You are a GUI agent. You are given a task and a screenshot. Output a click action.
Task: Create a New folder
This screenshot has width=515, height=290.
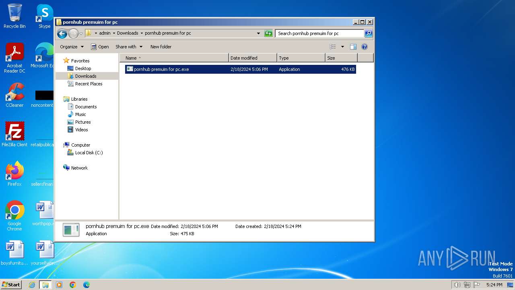click(161, 47)
